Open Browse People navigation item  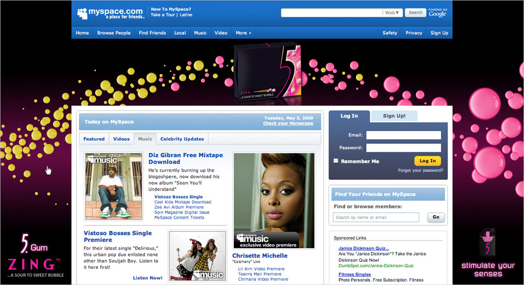pyautogui.click(x=114, y=33)
